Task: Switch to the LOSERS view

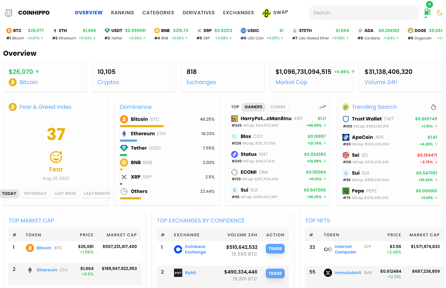Action: 278,107
